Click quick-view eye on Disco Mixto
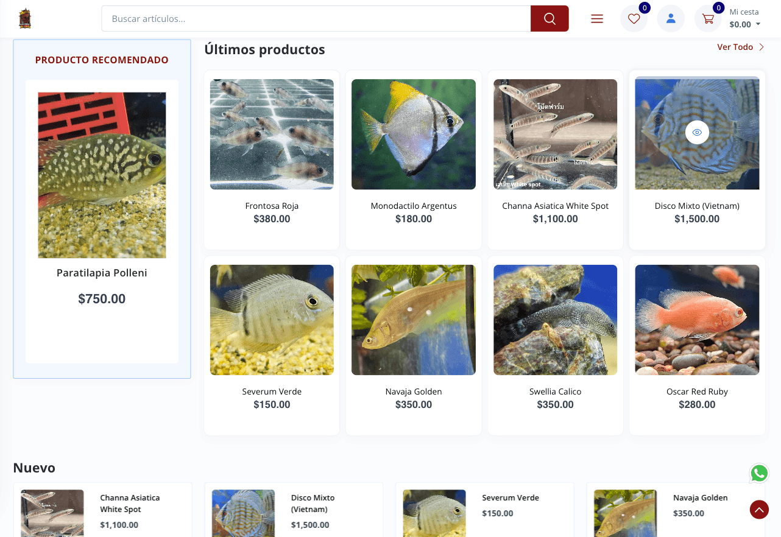The width and height of the screenshot is (781, 537). click(697, 132)
